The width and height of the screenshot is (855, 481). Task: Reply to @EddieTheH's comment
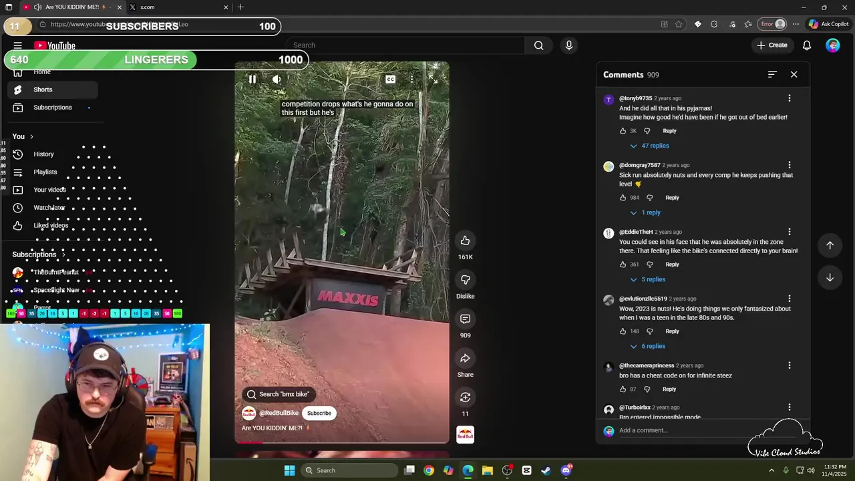click(672, 265)
